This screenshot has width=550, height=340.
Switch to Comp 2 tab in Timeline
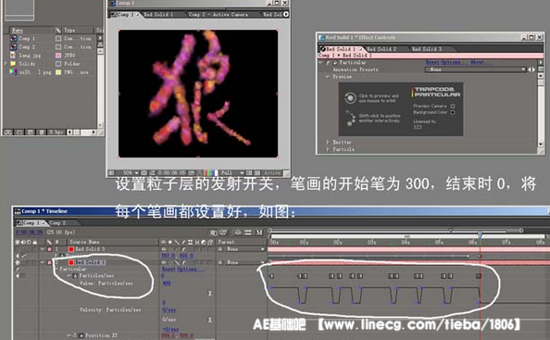click(57, 223)
